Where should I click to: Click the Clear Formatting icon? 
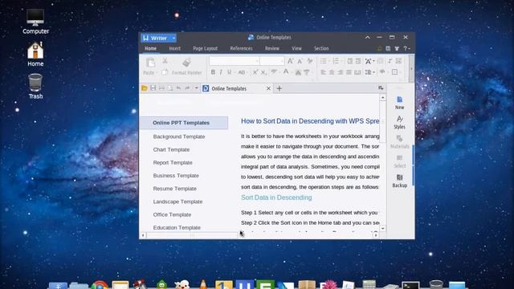pyautogui.click(x=309, y=61)
